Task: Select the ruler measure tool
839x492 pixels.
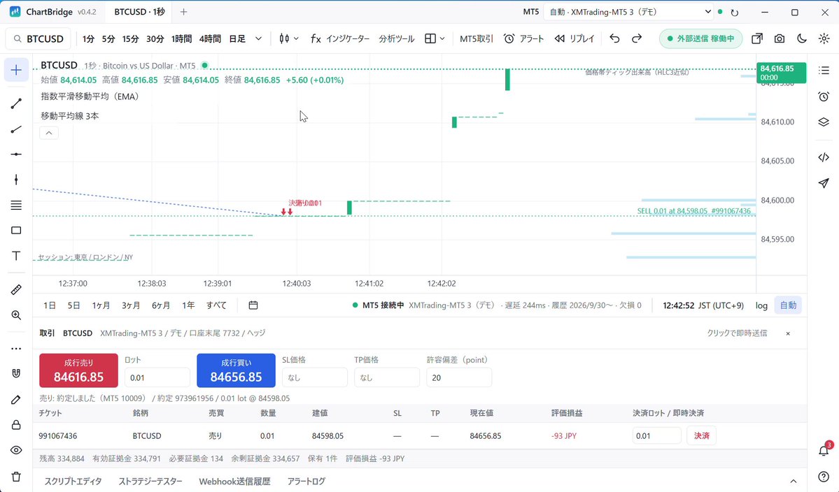Action: 16,289
